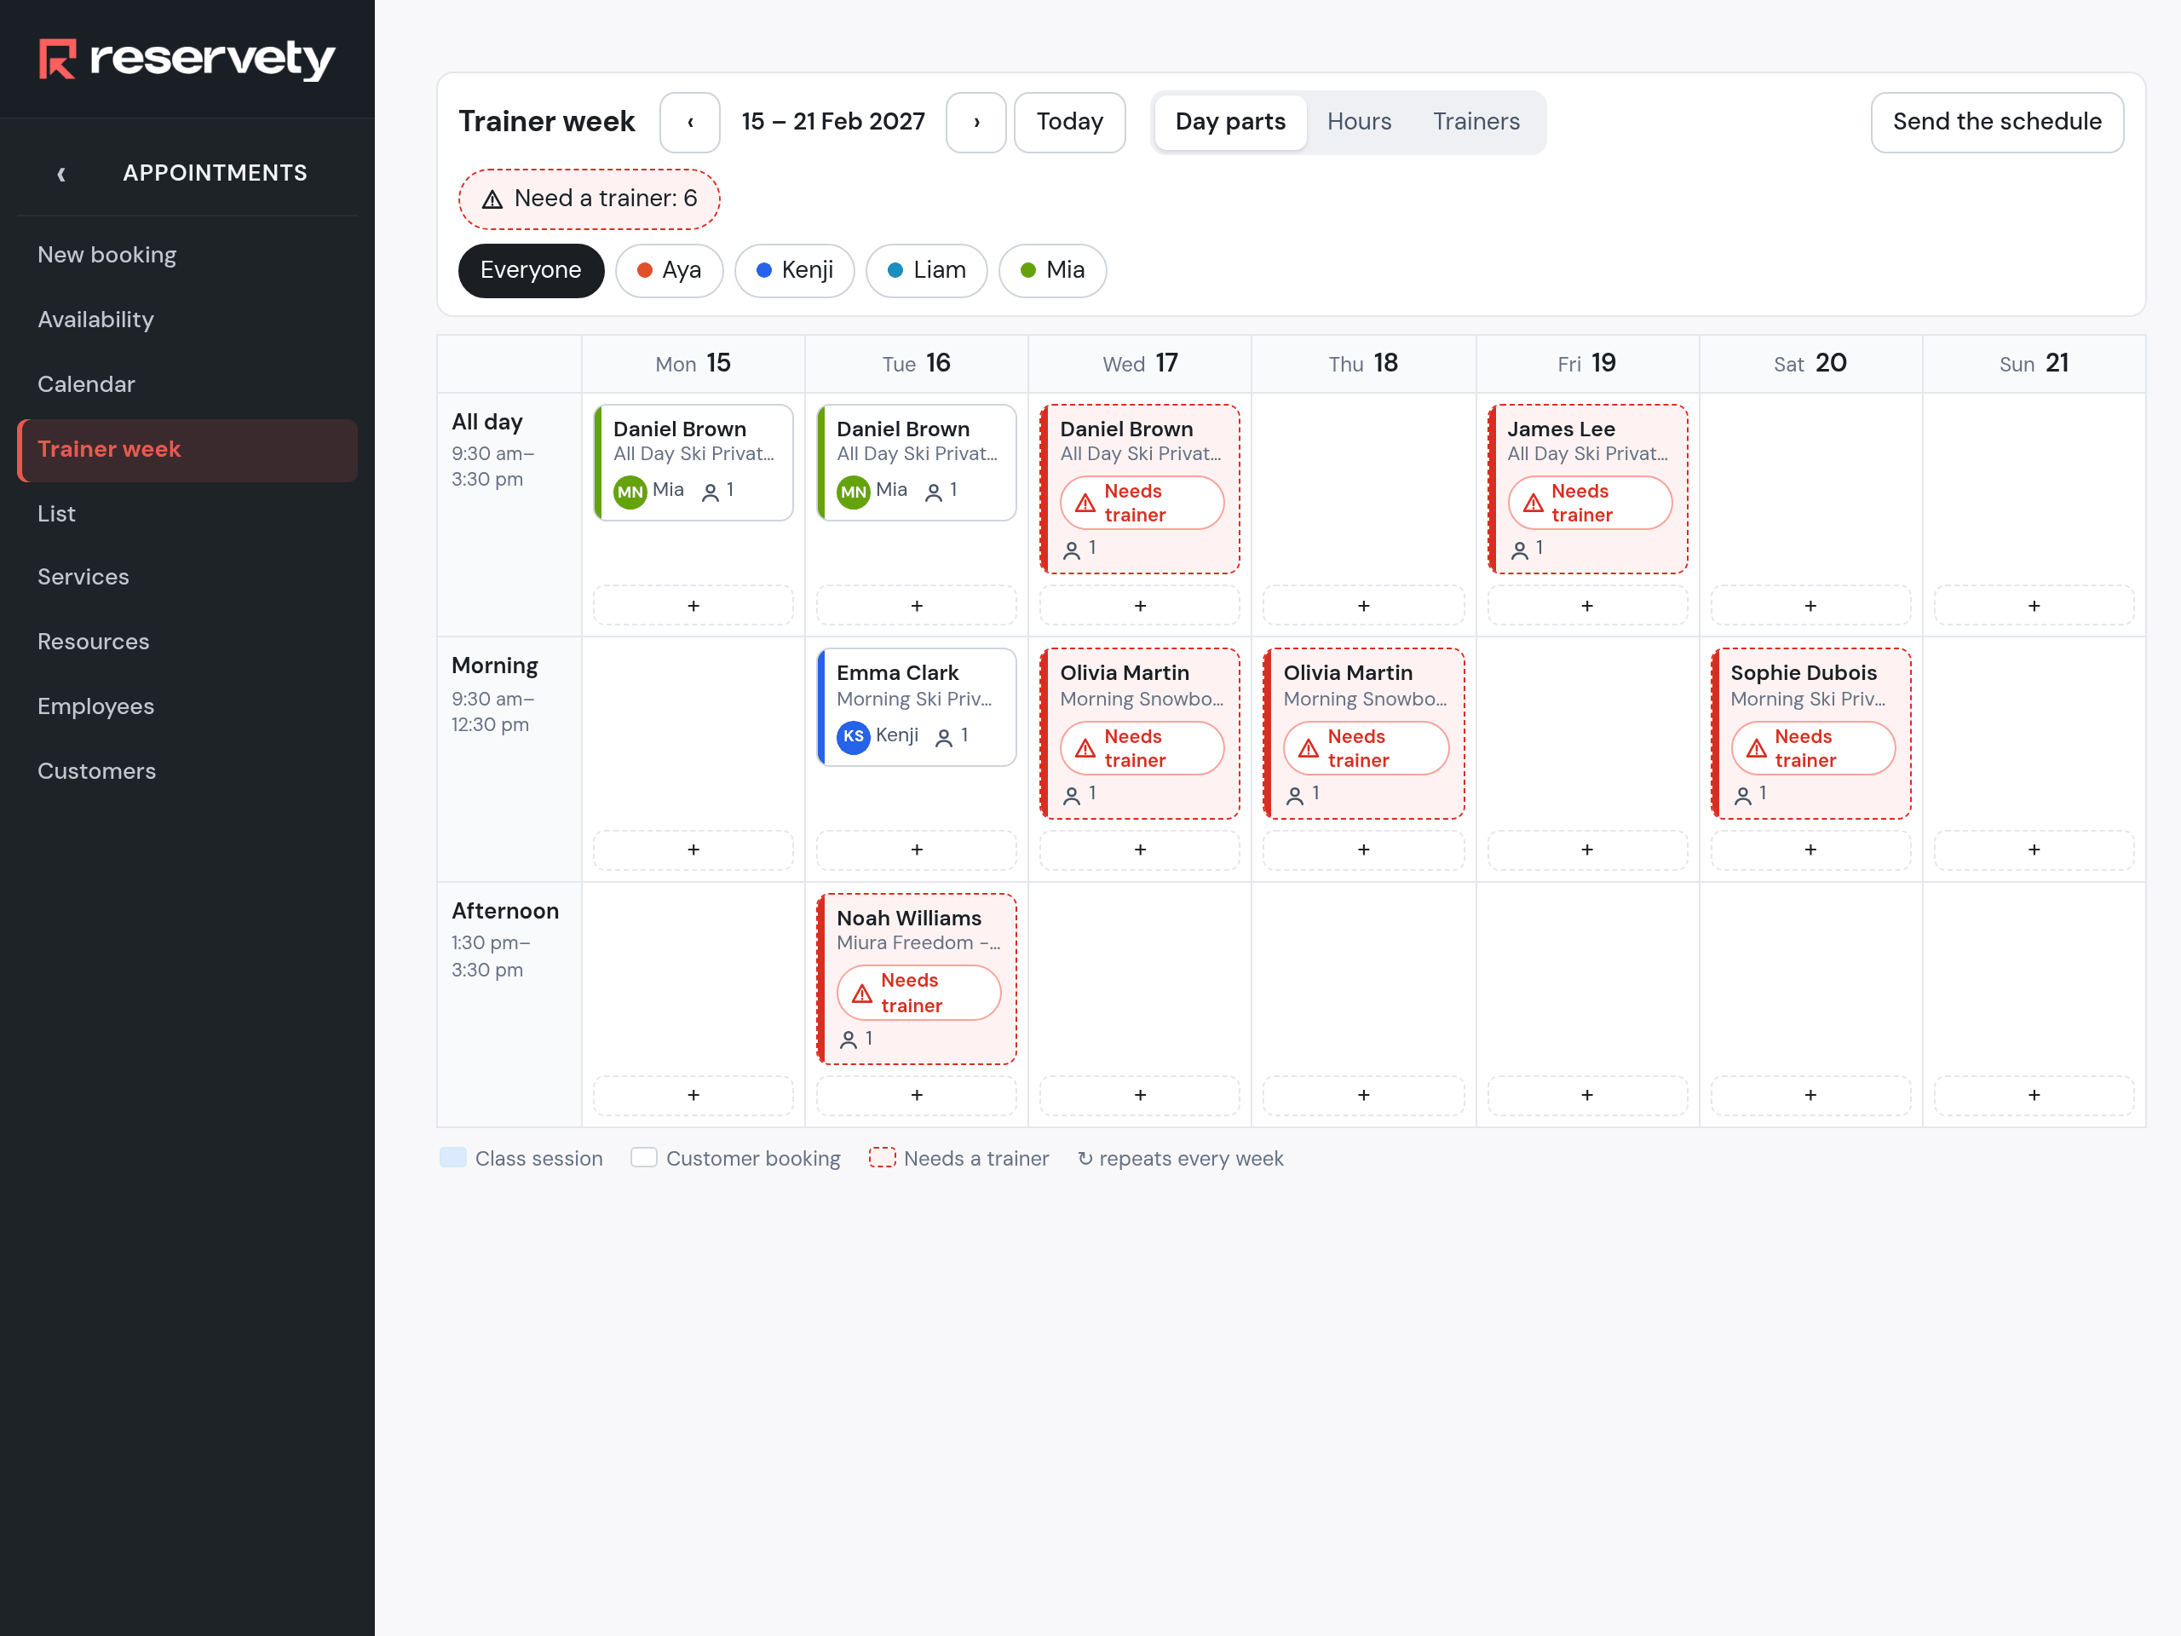Open Customers page in sidebar
The width and height of the screenshot is (2181, 1636).
point(187,771)
